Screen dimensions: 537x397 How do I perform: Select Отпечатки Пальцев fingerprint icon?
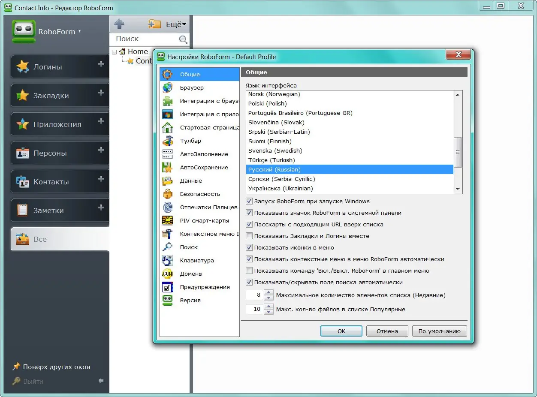167,207
